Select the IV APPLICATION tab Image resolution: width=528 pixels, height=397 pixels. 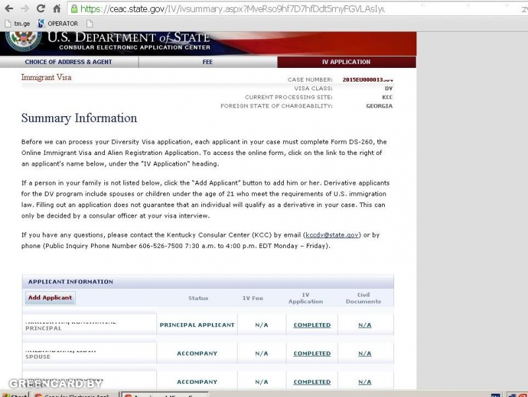coord(346,62)
